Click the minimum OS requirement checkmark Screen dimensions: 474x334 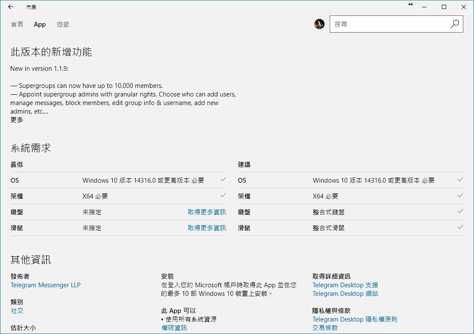click(223, 180)
